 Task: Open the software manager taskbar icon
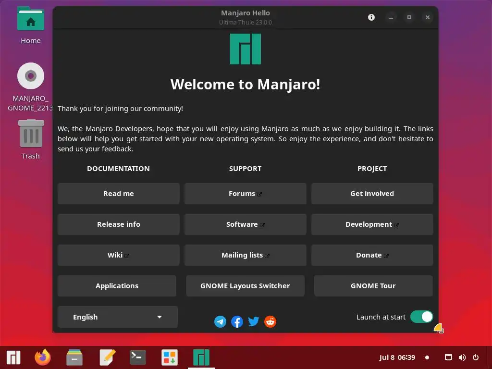pyautogui.click(x=170, y=357)
